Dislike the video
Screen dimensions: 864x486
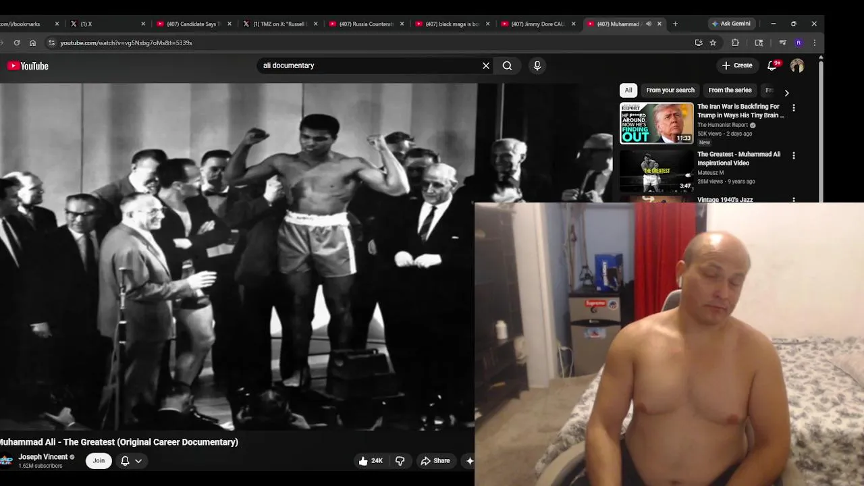[x=400, y=461]
